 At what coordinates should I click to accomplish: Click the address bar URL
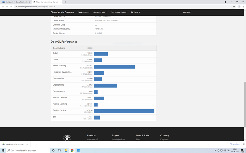tap(37, 6)
